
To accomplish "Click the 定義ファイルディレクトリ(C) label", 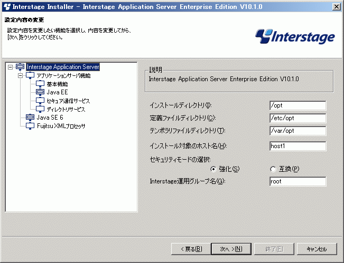I will point(183,118).
